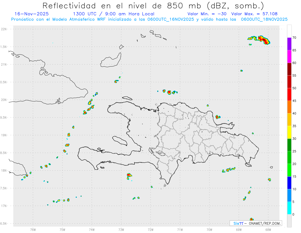Click the "50" color scale label
This screenshot has width=301, height=233.
(x=294, y=88)
